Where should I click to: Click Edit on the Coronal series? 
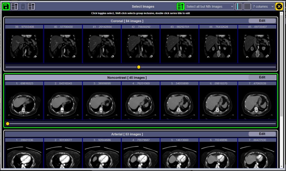point(262,21)
